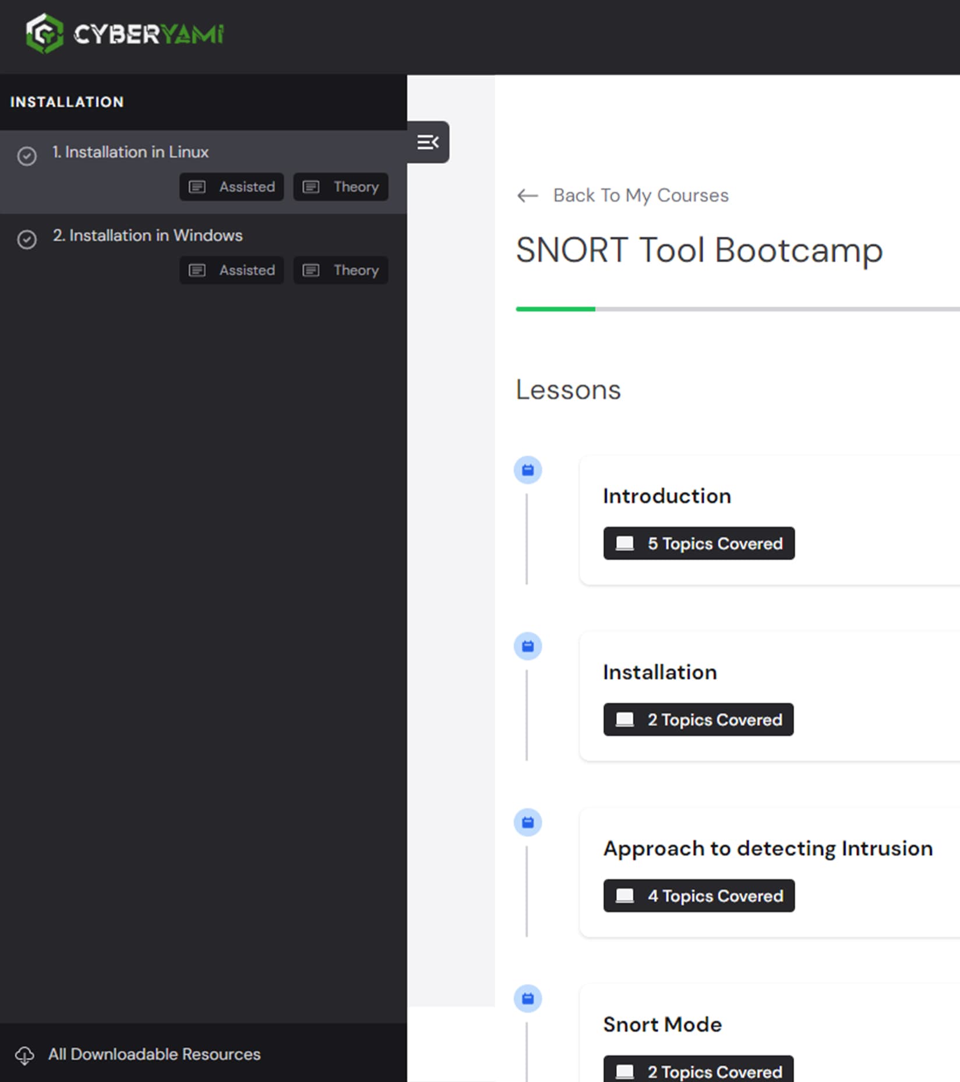Screen dimensions: 960x1082
Task: Toggle completion check for Installation in Windows
Action: click(27, 240)
